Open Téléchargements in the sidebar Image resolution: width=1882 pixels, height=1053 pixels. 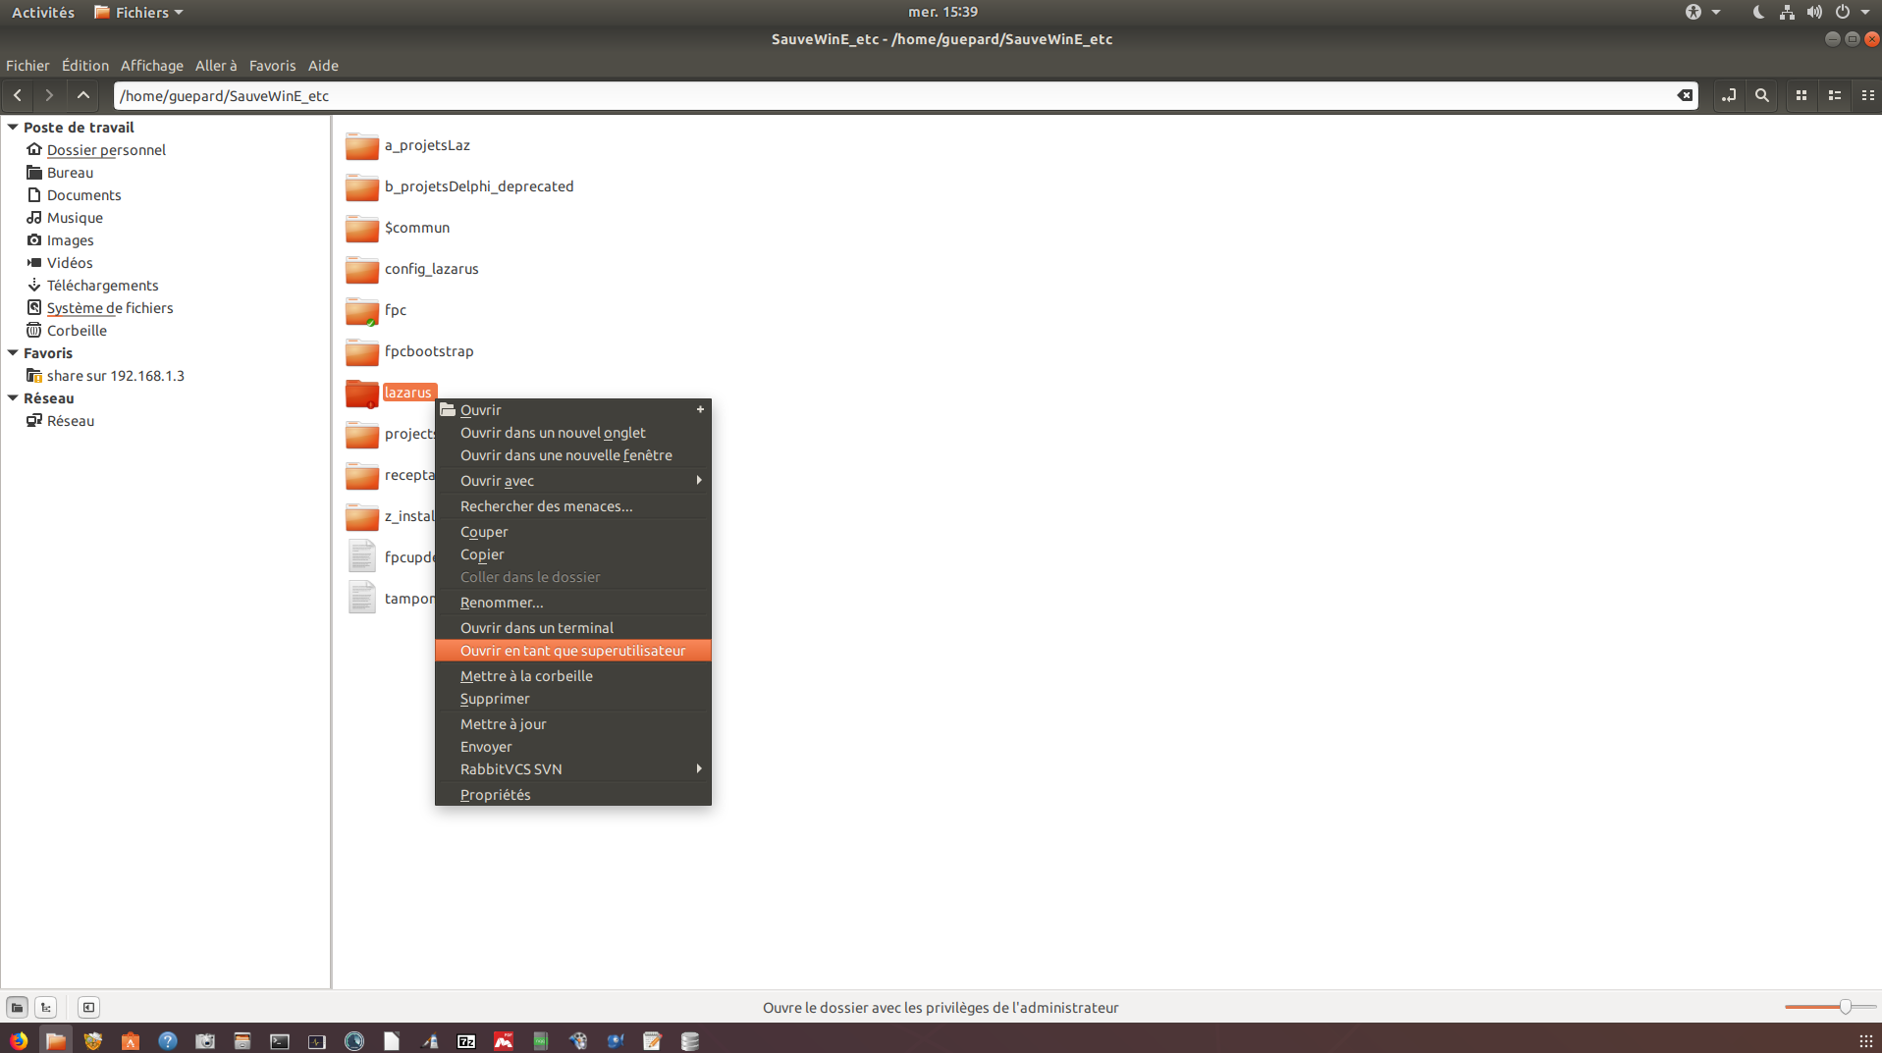102,286
